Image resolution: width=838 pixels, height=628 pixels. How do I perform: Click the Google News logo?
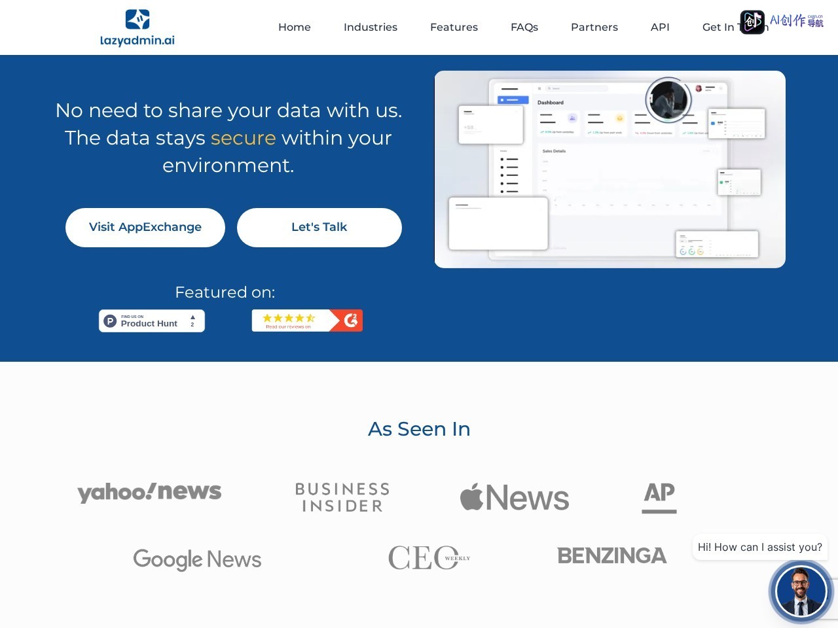[197, 559]
